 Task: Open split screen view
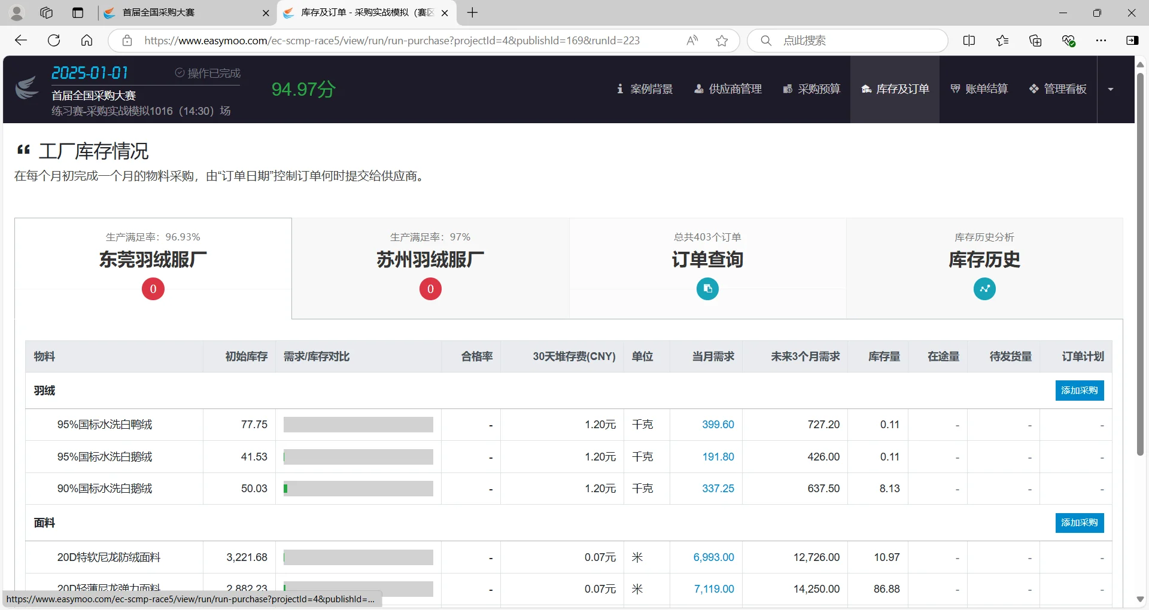(969, 41)
